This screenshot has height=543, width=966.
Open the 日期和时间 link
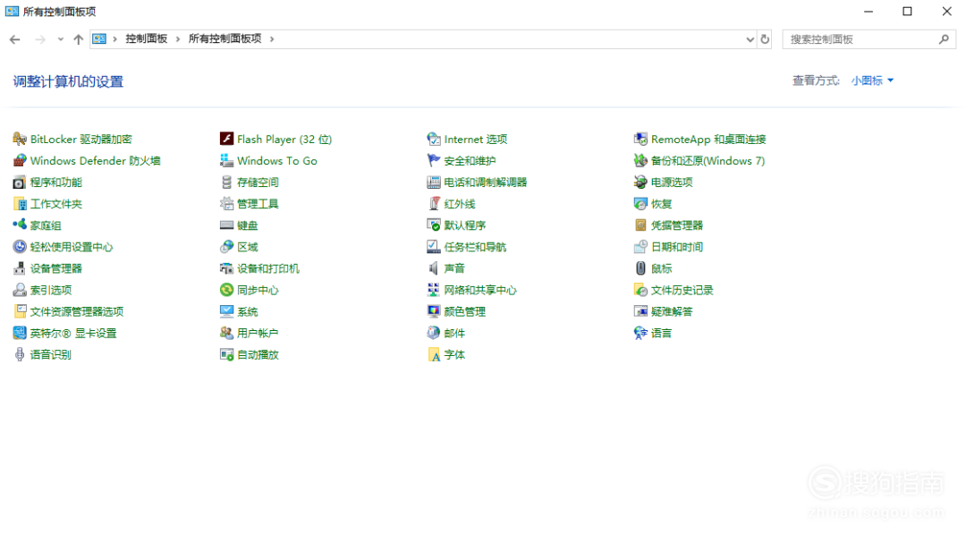(x=676, y=247)
